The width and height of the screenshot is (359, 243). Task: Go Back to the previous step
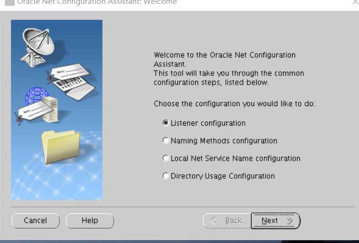(x=227, y=221)
